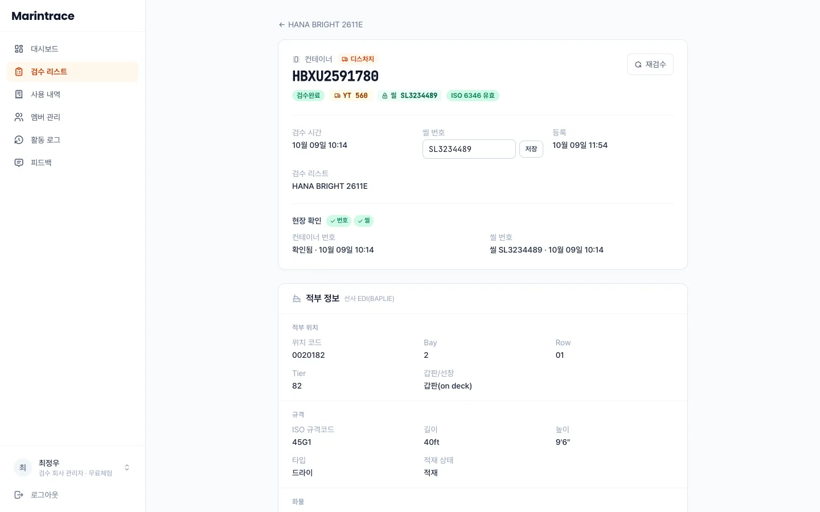Click the truck icon in the YT 560 badge
The width and height of the screenshot is (820, 512).
(337, 96)
